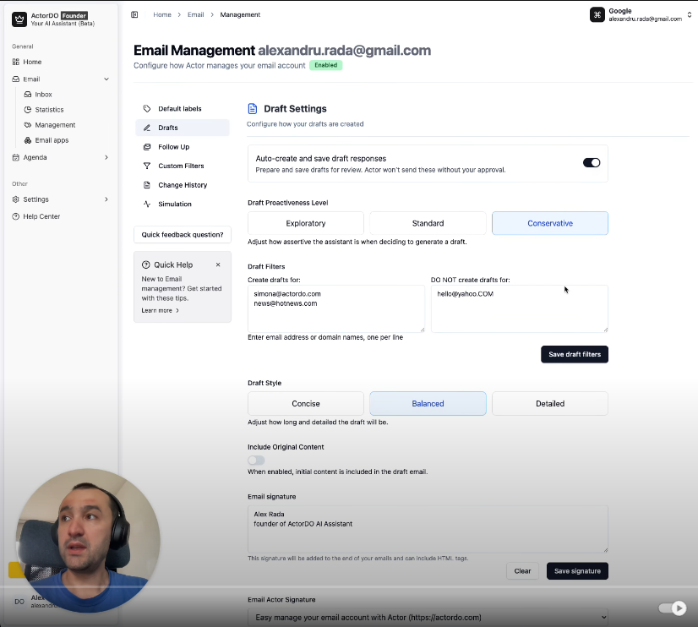Enable Include Original Content toggle
The width and height of the screenshot is (698, 627).
[256, 461]
